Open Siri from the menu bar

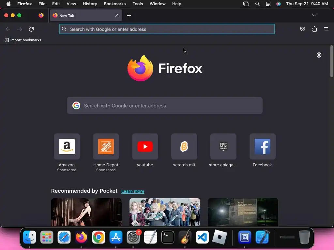coord(279,4)
